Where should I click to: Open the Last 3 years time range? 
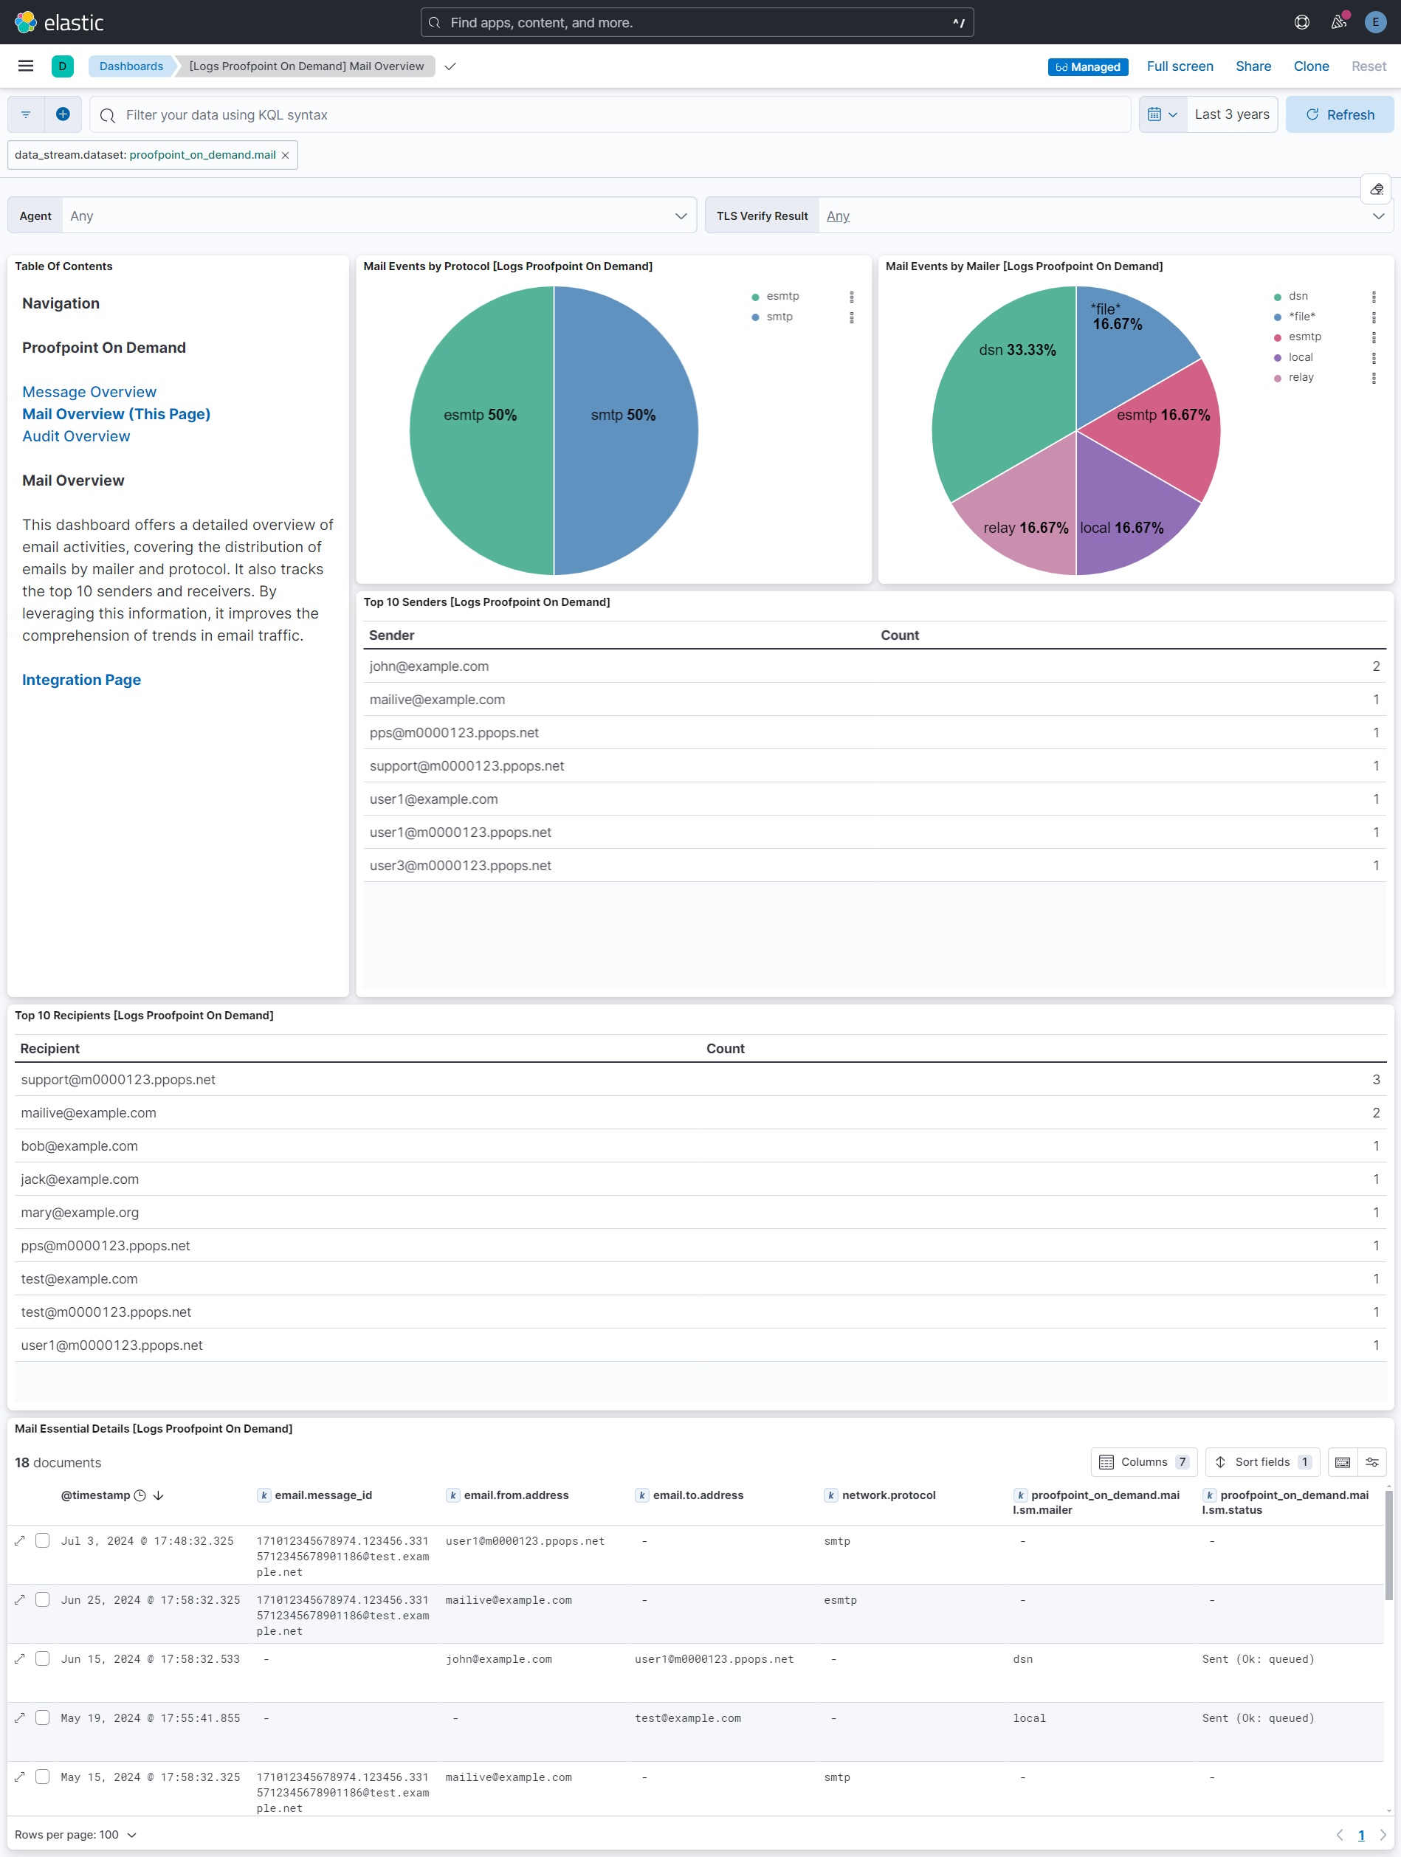click(1231, 115)
